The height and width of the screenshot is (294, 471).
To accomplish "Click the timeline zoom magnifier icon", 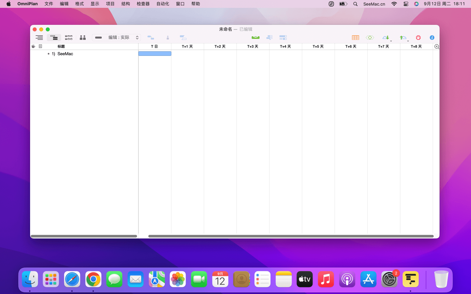I will coord(436,47).
